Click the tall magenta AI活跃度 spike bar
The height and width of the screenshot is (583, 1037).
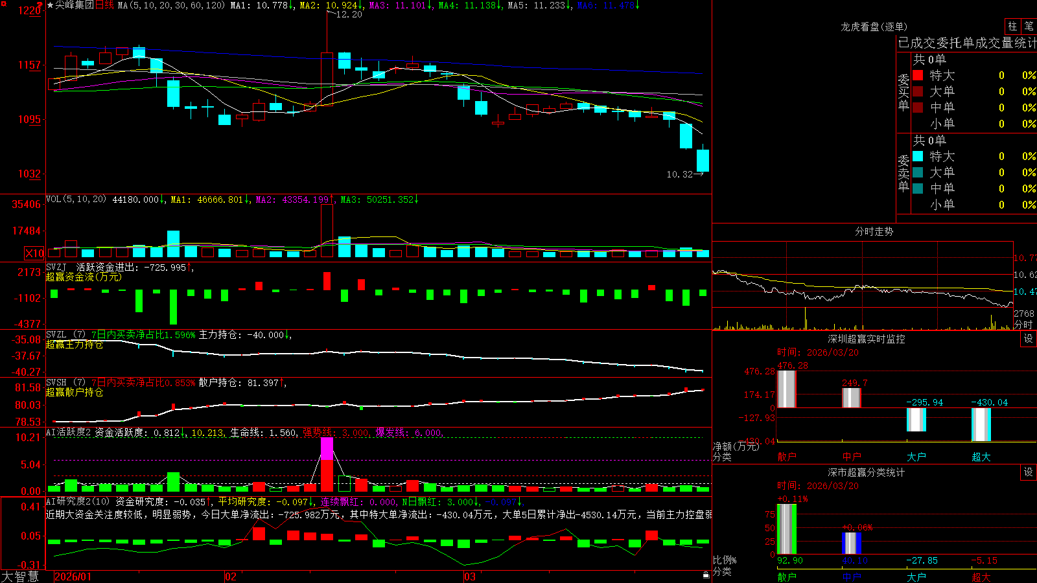[x=327, y=464]
